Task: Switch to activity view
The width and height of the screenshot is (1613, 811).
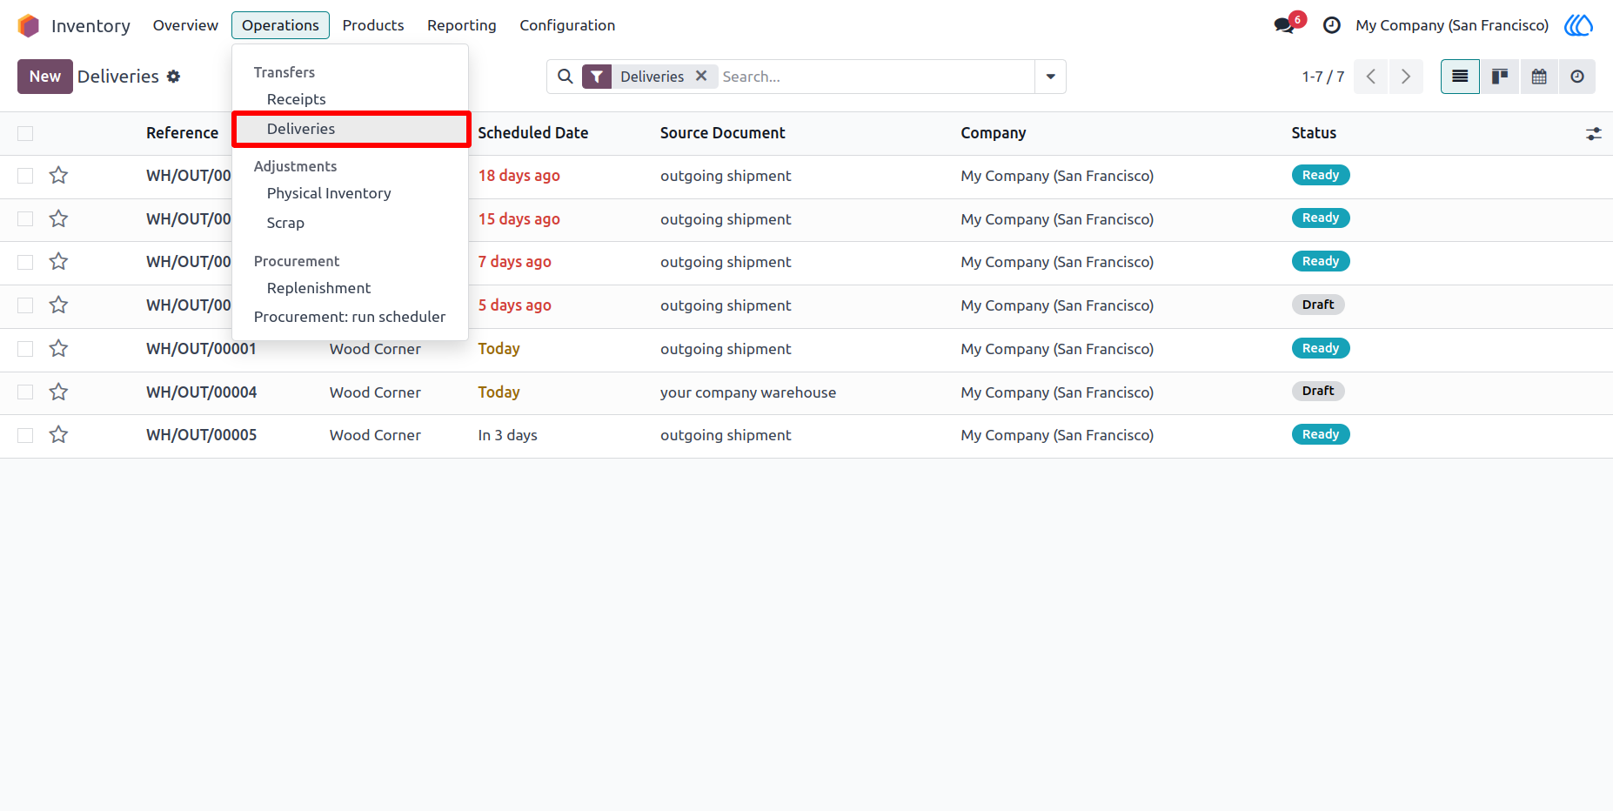Action: click(x=1577, y=77)
